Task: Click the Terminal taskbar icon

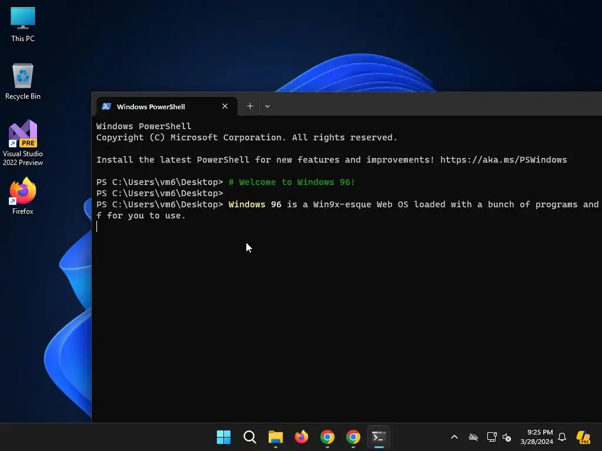Action: (379, 437)
